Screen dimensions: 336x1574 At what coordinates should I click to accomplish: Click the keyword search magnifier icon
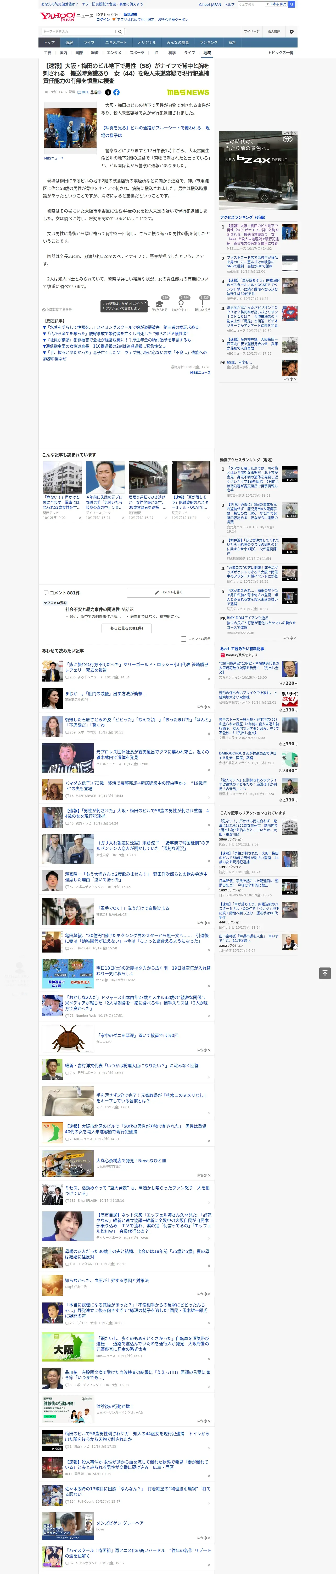coord(120,32)
